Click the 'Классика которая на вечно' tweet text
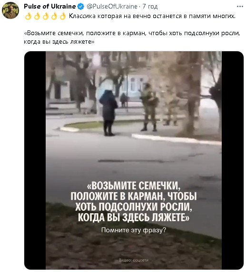The height and width of the screenshot is (272, 246). point(152,16)
